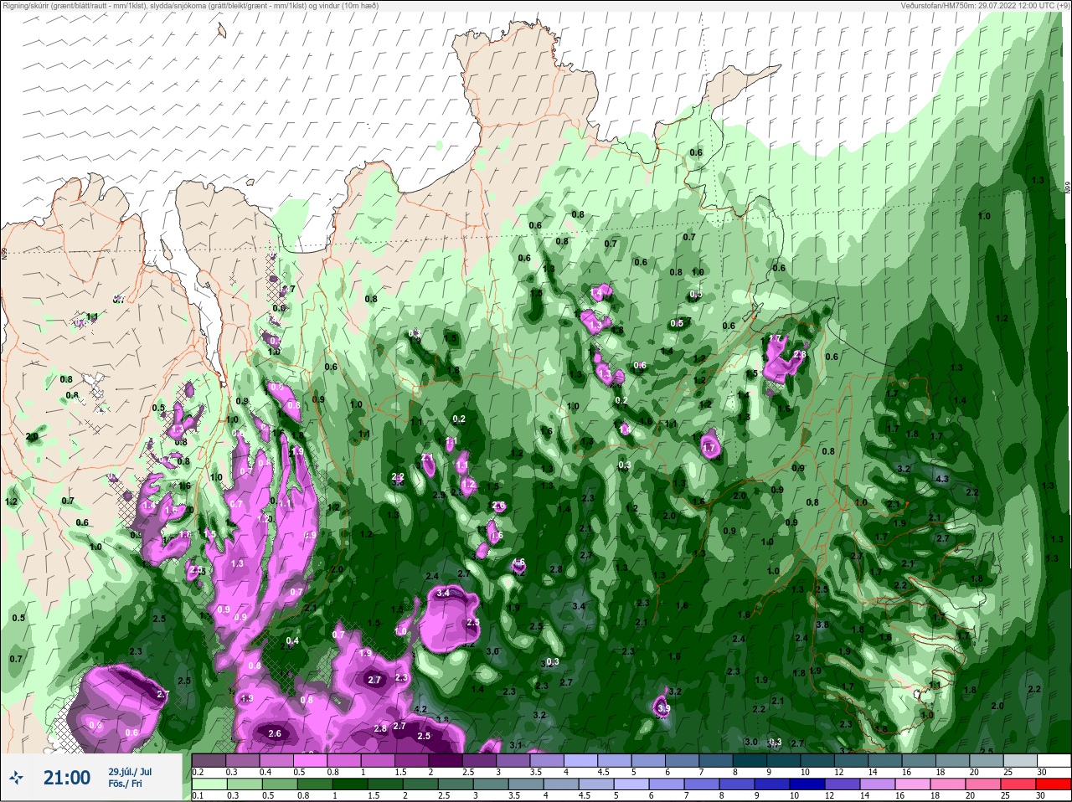Click the 3.1 value near the bottom edge
1072x802 pixels.
515,745
